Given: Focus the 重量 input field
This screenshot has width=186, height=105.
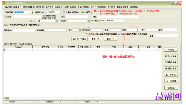Looking at the screenshot, I should point(134,30).
